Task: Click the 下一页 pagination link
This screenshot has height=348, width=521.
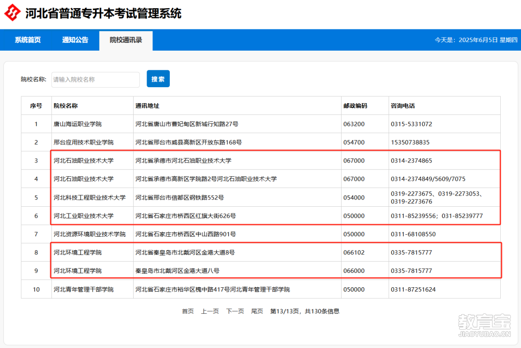Action: tap(235, 311)
